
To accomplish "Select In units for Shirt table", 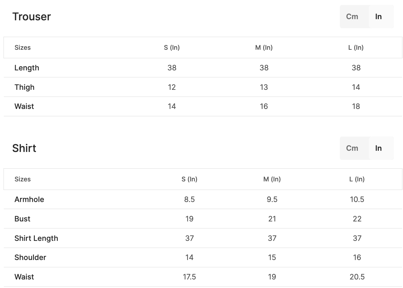I will [x=379, y=148].
